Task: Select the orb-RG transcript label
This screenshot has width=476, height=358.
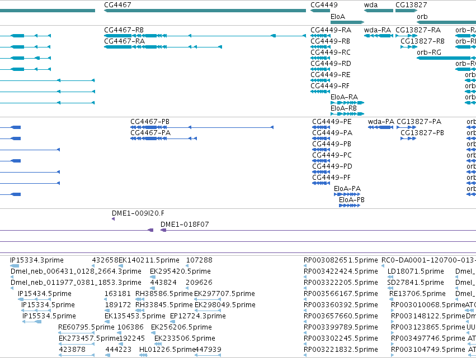Action: 429,52
